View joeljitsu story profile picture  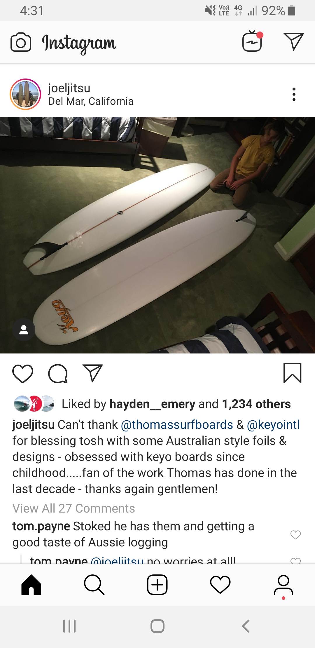[x=25, y=94]
